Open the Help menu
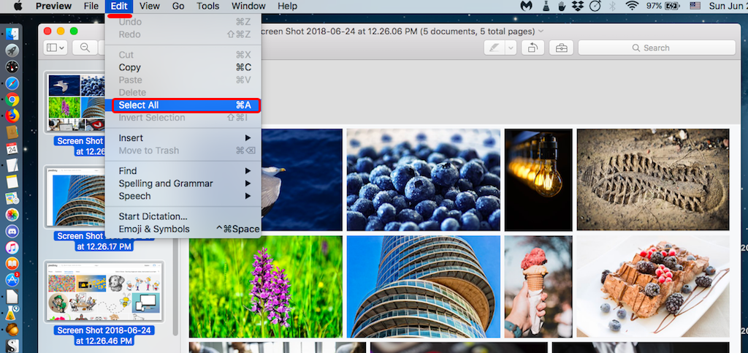The height and width of the screenshot is (353, 748). point(287,6)
